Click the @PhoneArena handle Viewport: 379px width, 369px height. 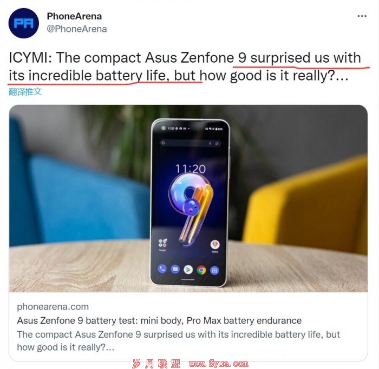(77, 29)
